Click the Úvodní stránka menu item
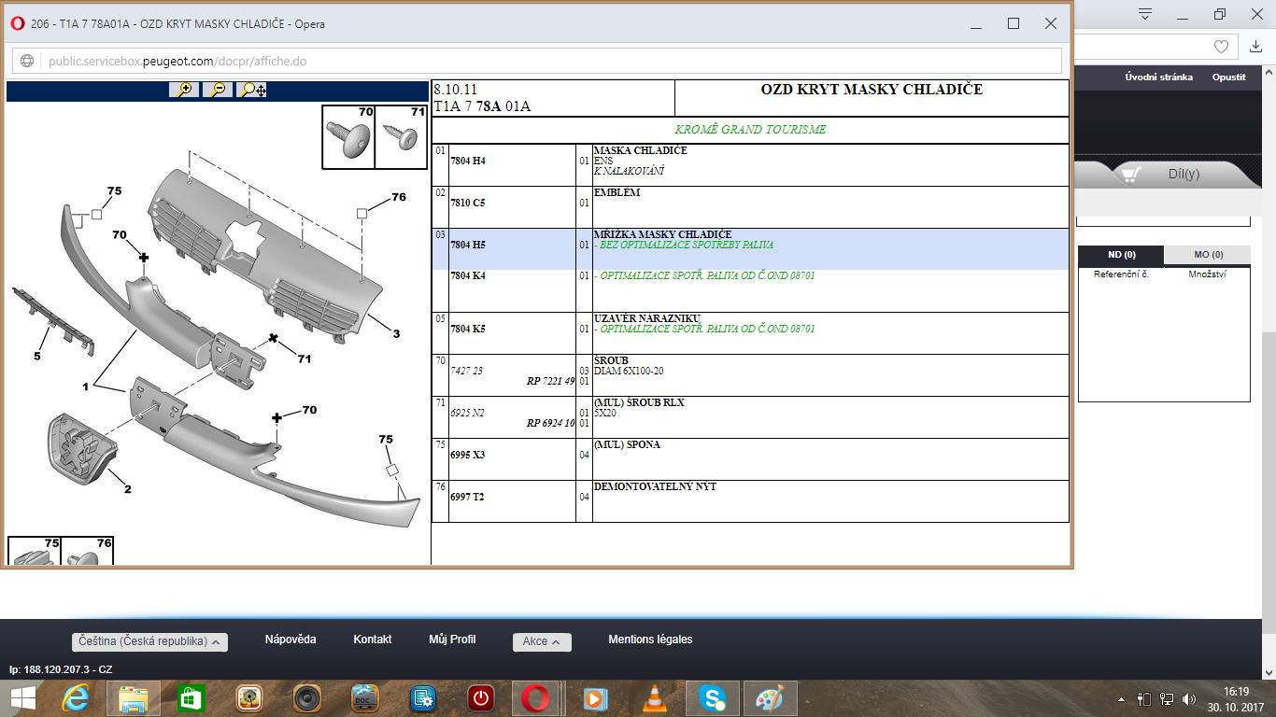Viewport: 1276px width, 717px height. coord(1158,77)
